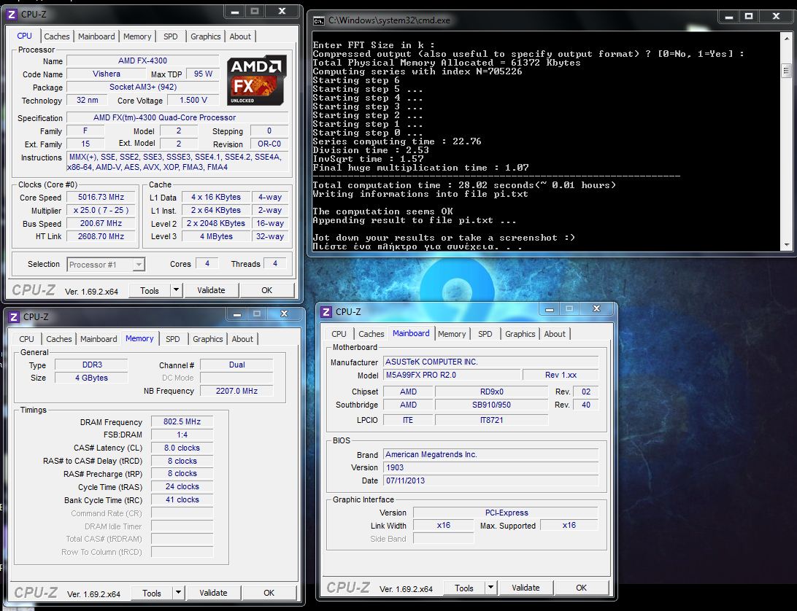Open Tools dropdown arrow in CPU window
Screen dimensions: 797x611
click(176, 290)
